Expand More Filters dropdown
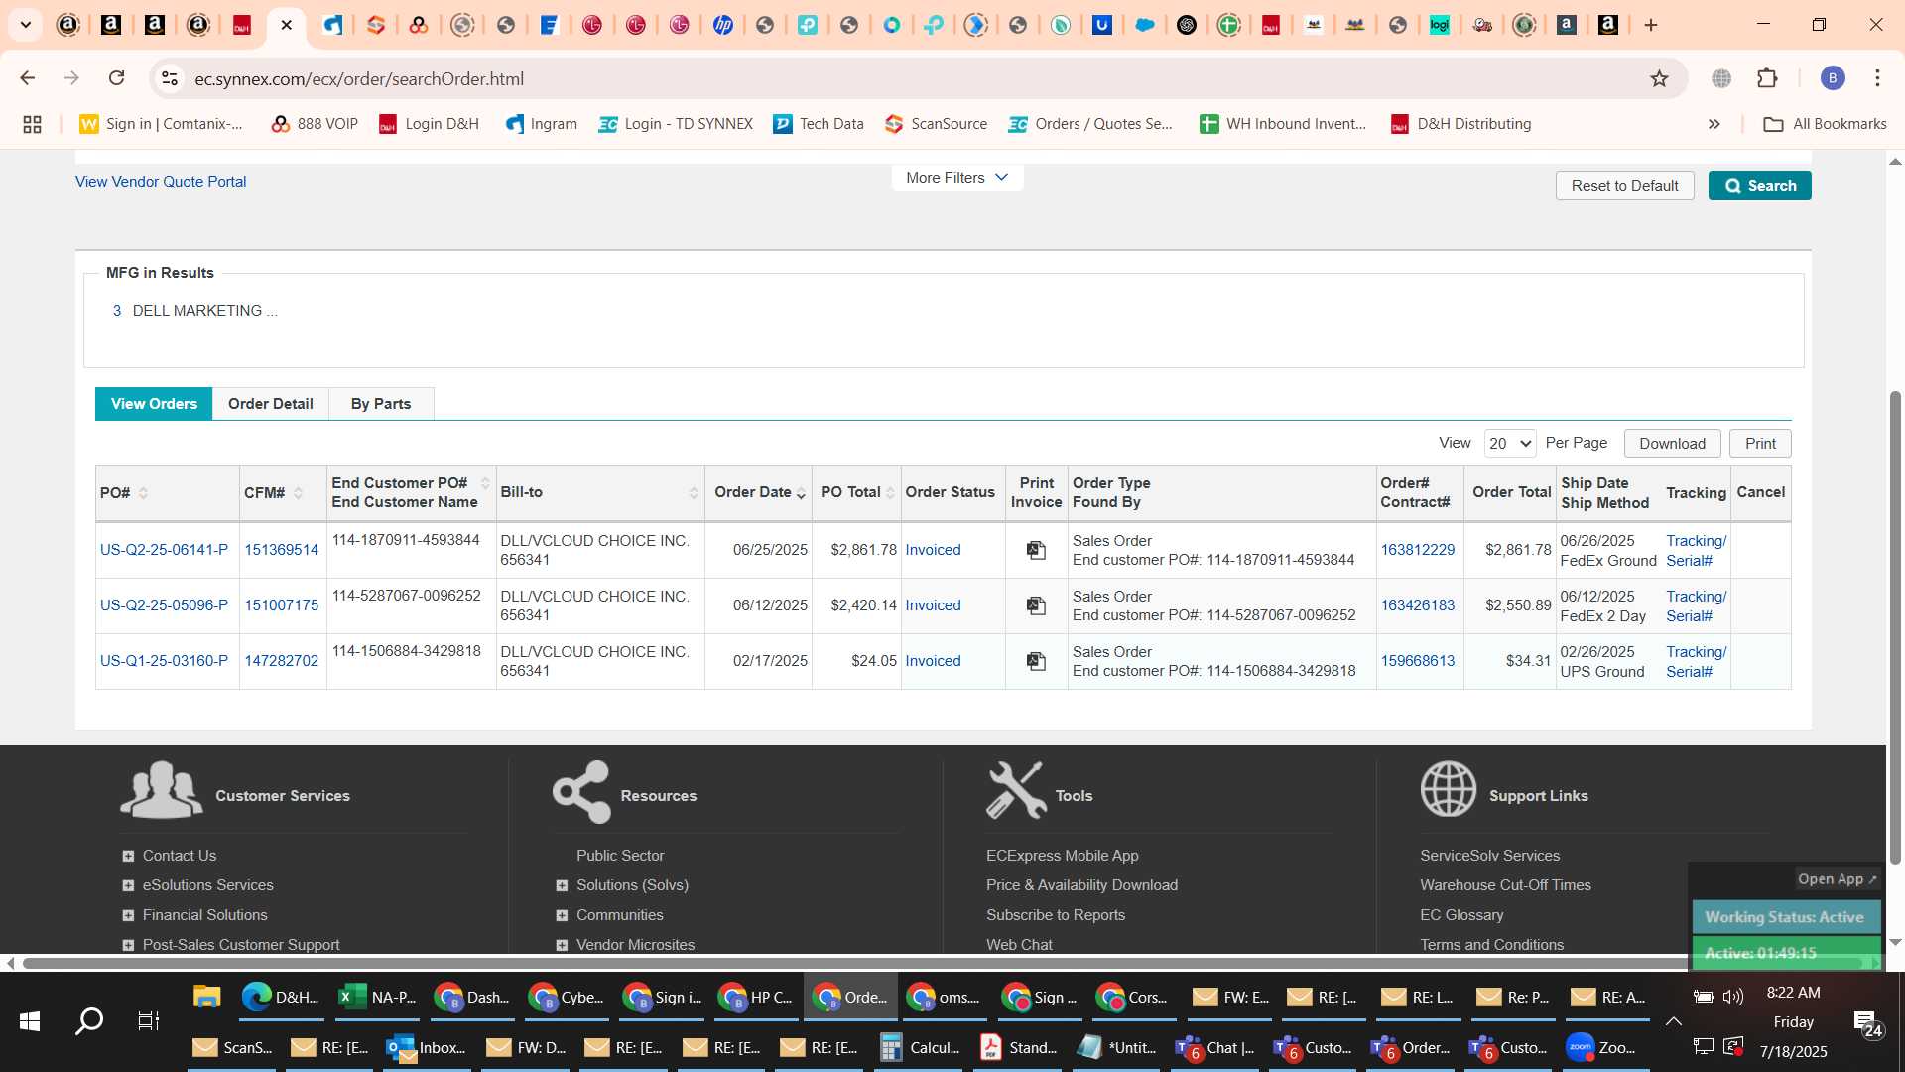This screenshot has width=1905, height=1072. pyautogui.click(x=956, y=178)
